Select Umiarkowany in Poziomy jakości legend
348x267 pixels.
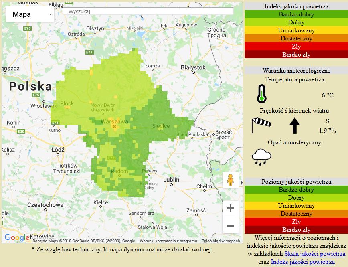click(x=296, y=206)
